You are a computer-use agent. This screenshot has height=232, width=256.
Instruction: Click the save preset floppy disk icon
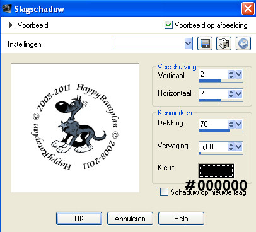point(205,43)
